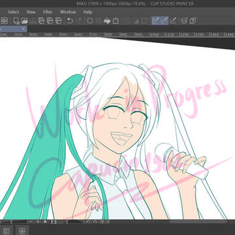
Task: Click the dimmed Redo arrow icon
Action: click(79, 21)
